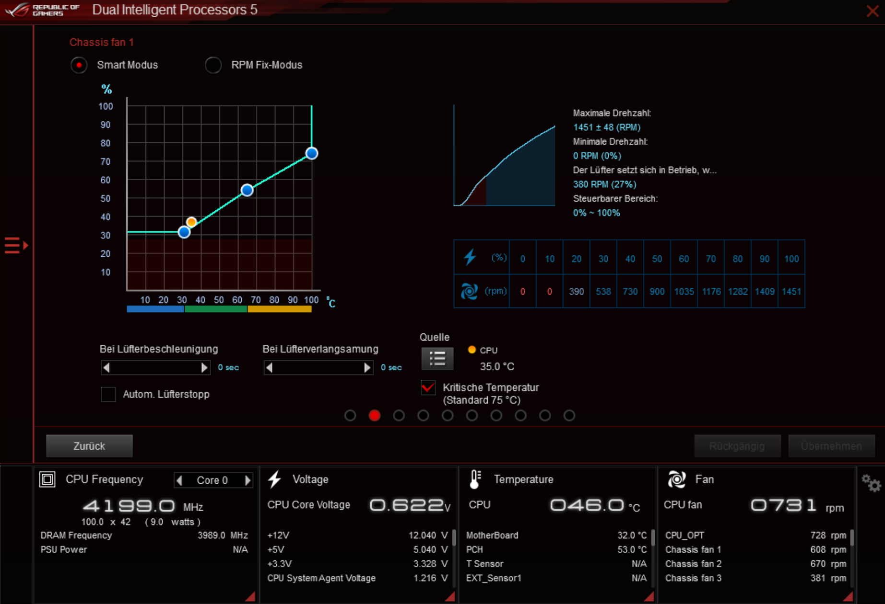Enable Autom. Lüfterstopp checkbox

108,394
